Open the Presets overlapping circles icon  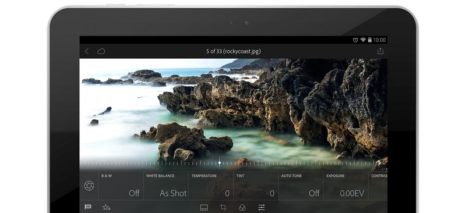[242, 207]
